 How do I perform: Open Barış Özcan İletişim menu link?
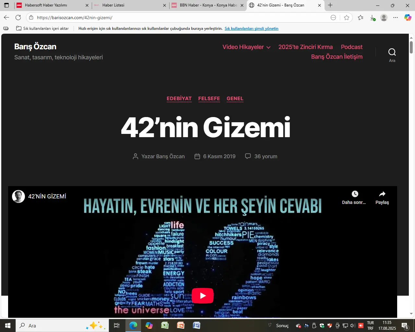(x=337, y=57)
